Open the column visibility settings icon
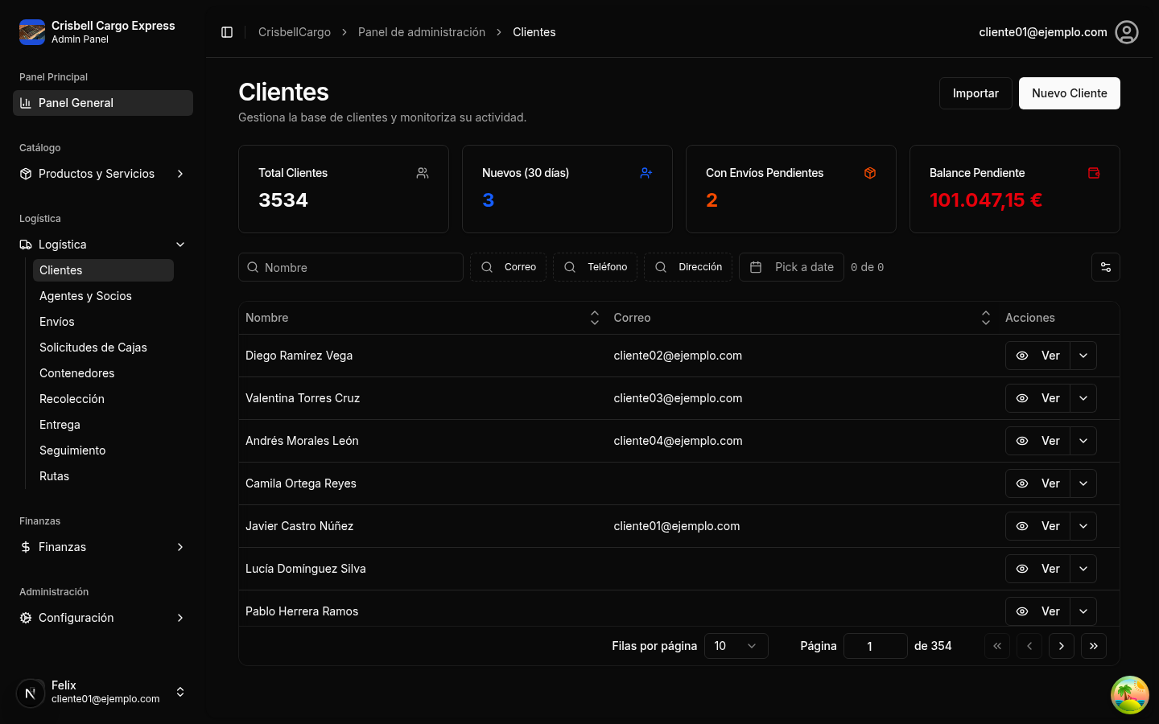The height and width of the screenshot is (724, 1159). (1105, 266)
